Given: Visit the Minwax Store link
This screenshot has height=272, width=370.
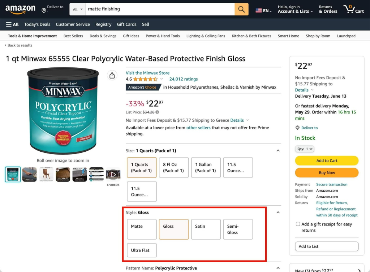Looking at the screenshot, I should [x=147, y=73].
